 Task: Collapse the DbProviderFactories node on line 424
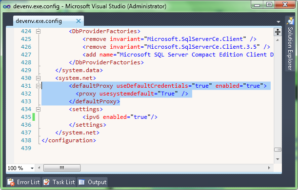pos(38,31)
